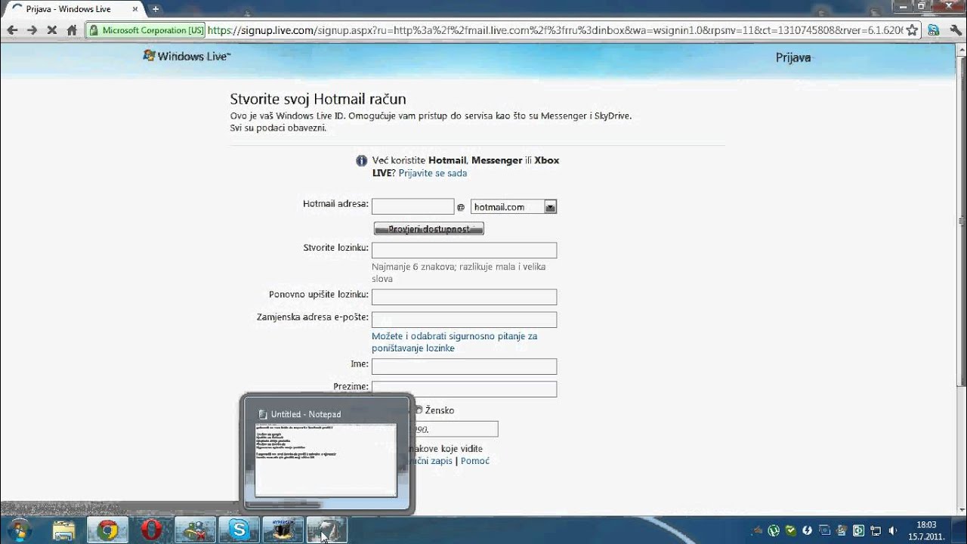
Task: Click the Zamjenska adresa e-pošte field
Action: pyautogui.click(x=464, y=320)
